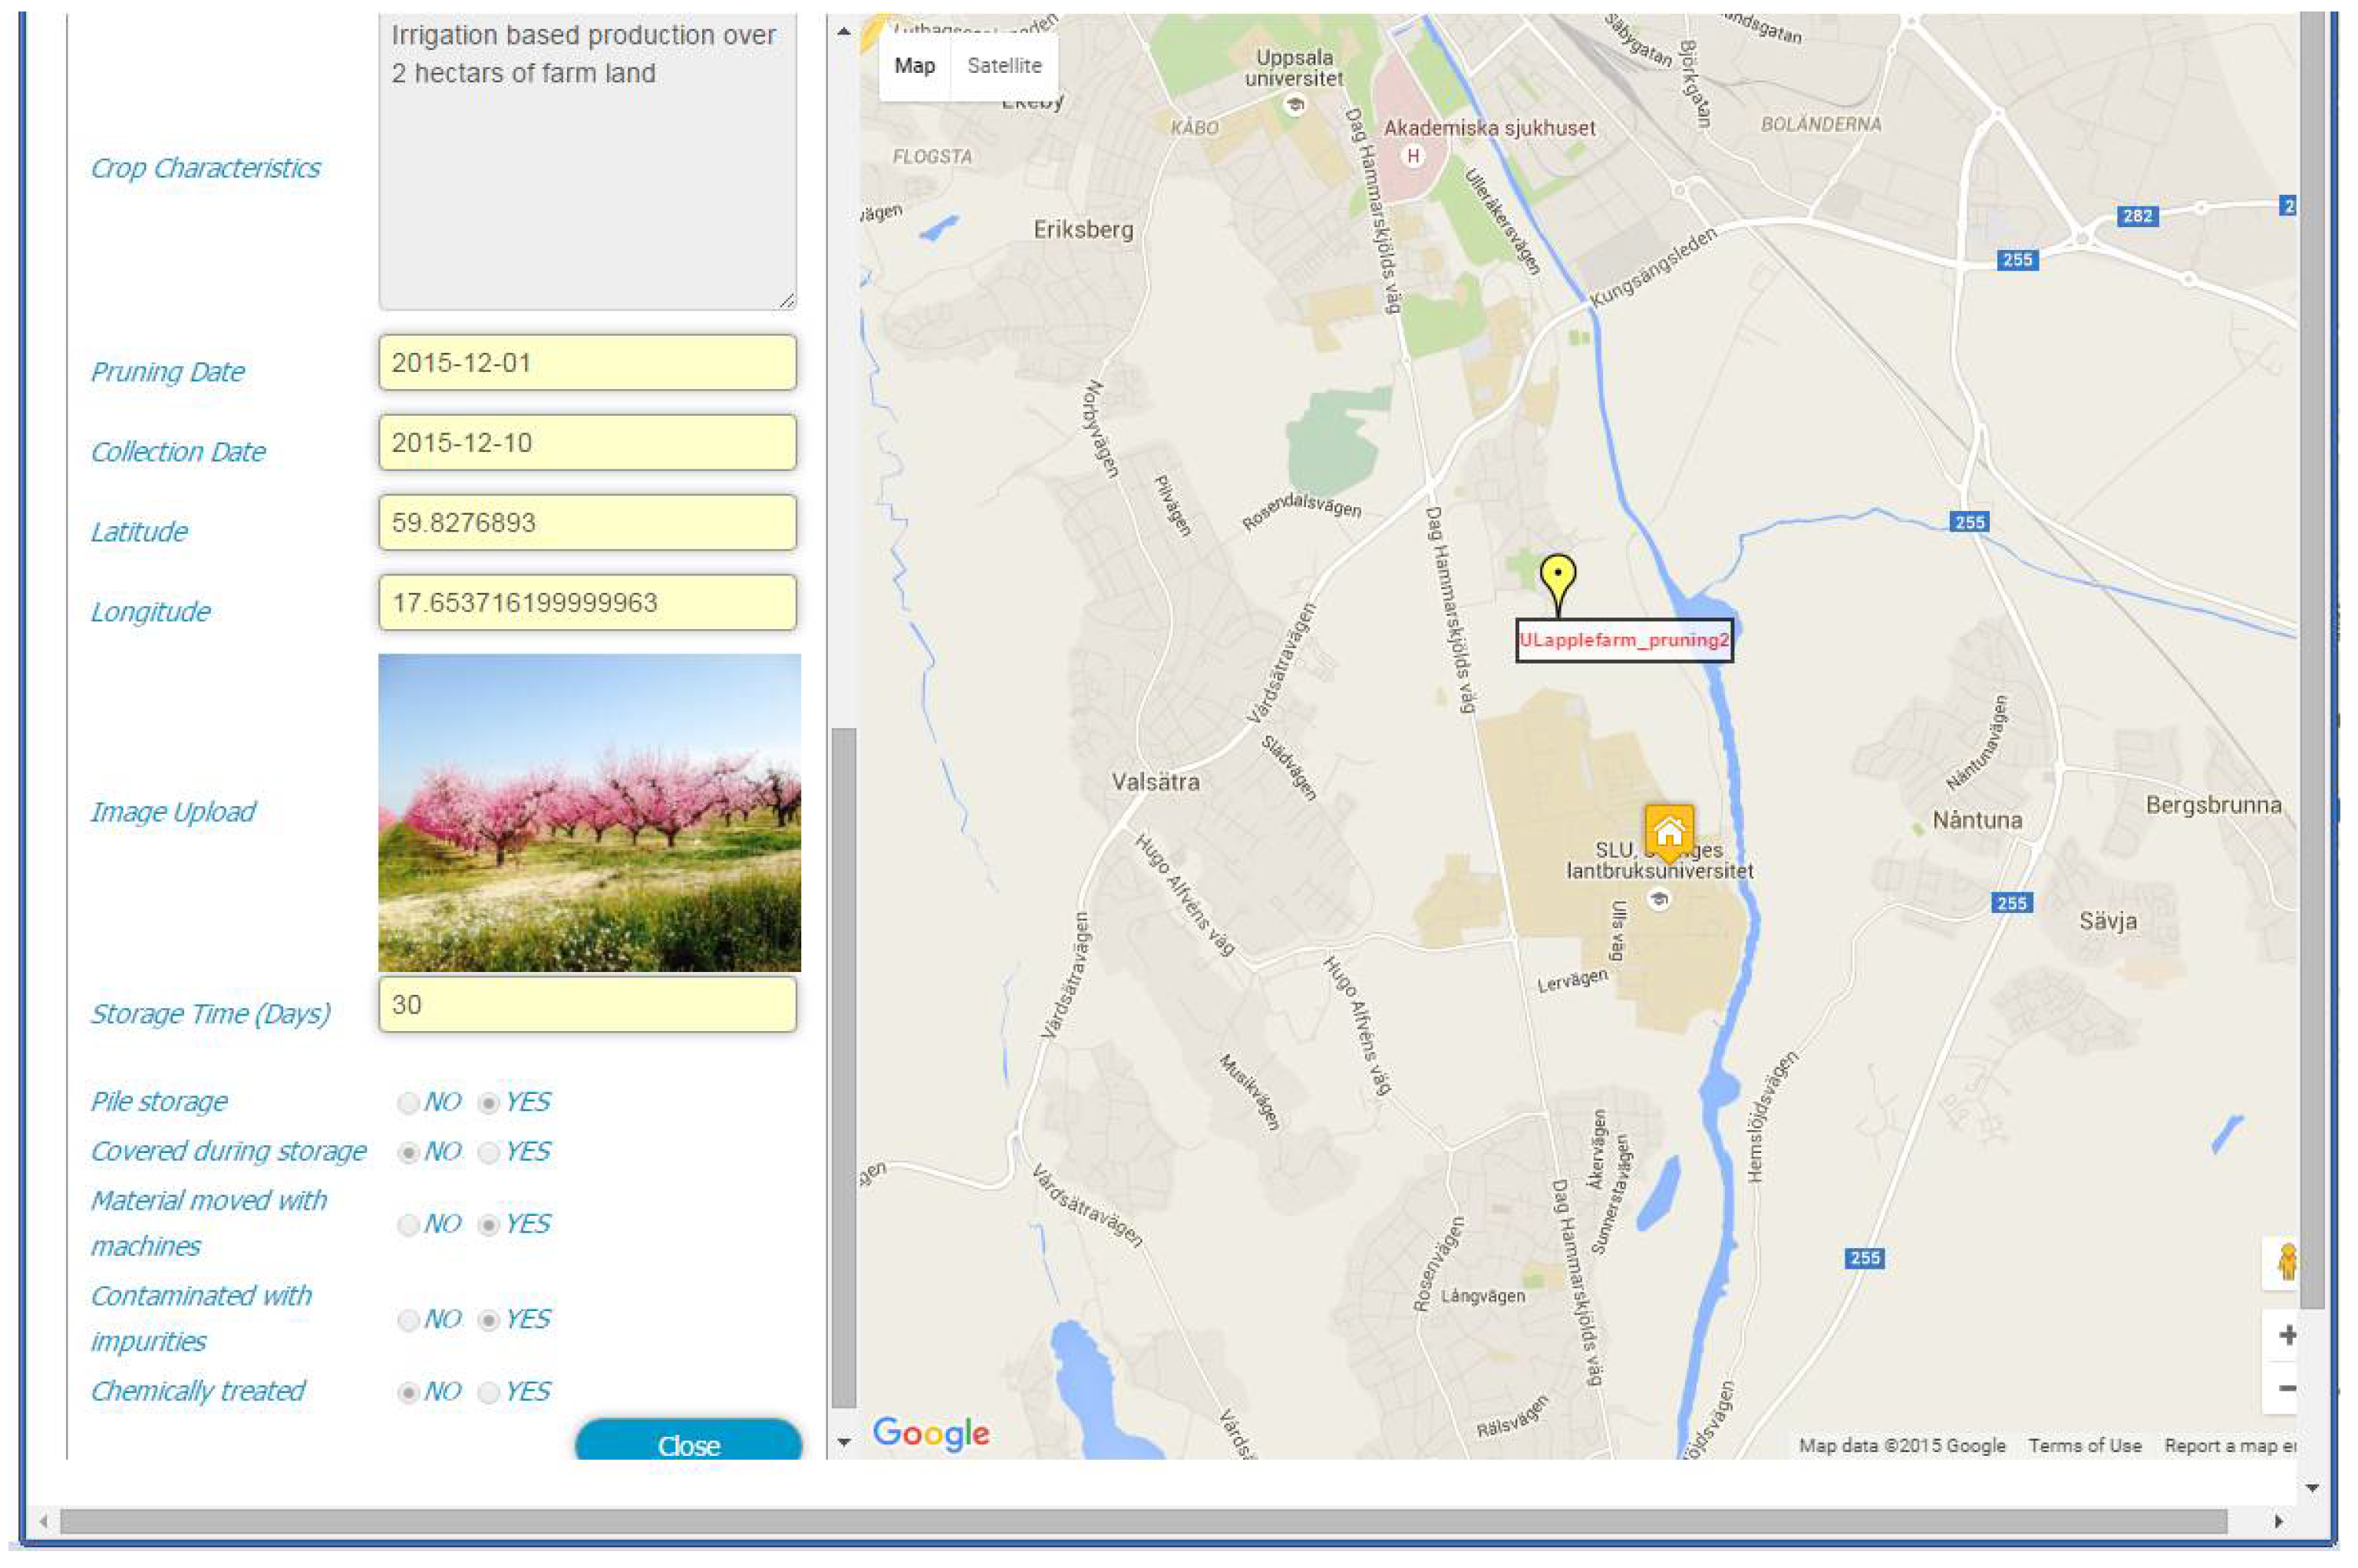Click the Street View pegman icon
The height and width of the screenshot is (1568, 2358).
(x=2286, y=1263)
